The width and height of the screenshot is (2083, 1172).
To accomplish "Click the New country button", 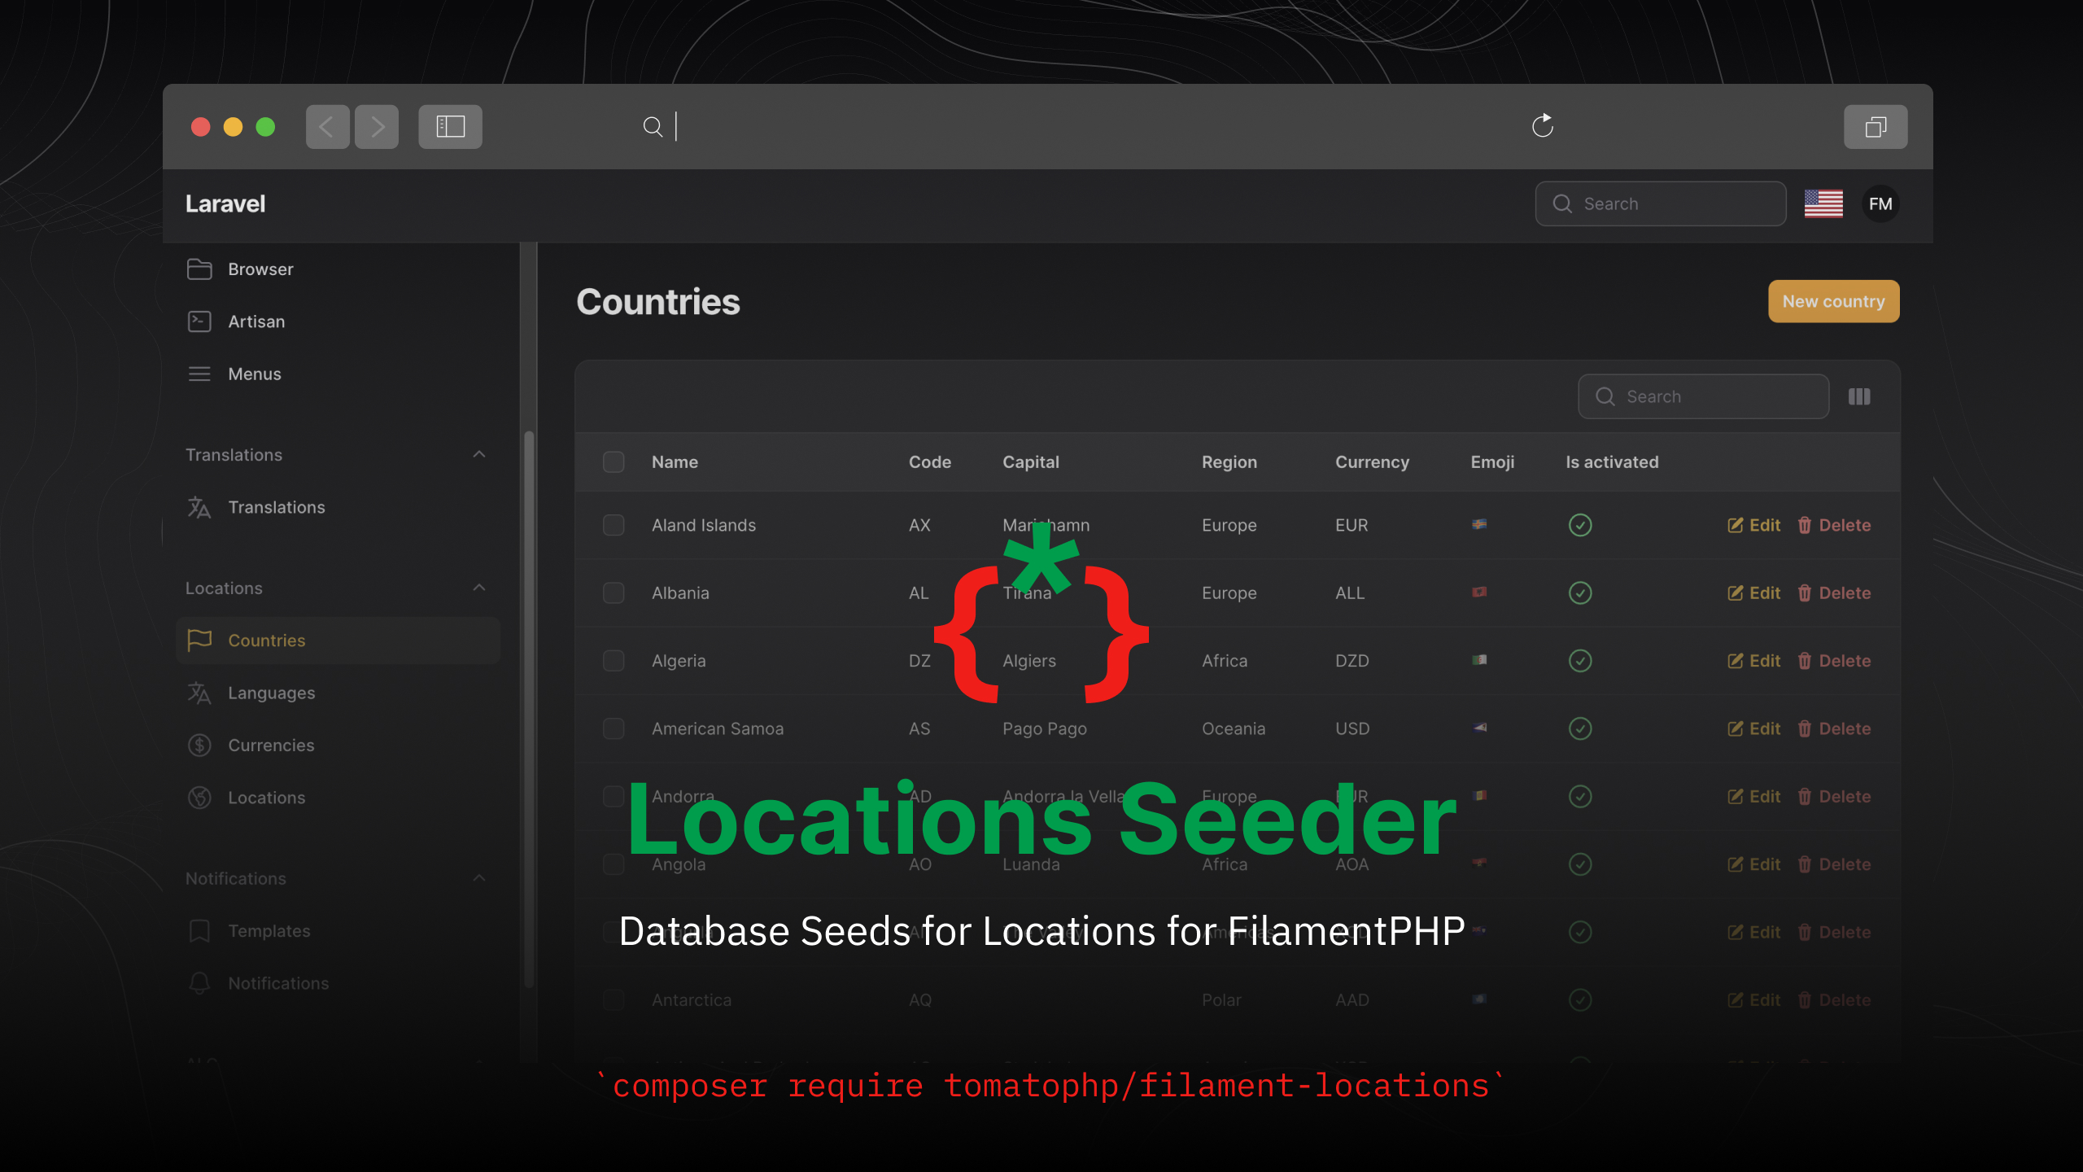I will [1832, 300].
